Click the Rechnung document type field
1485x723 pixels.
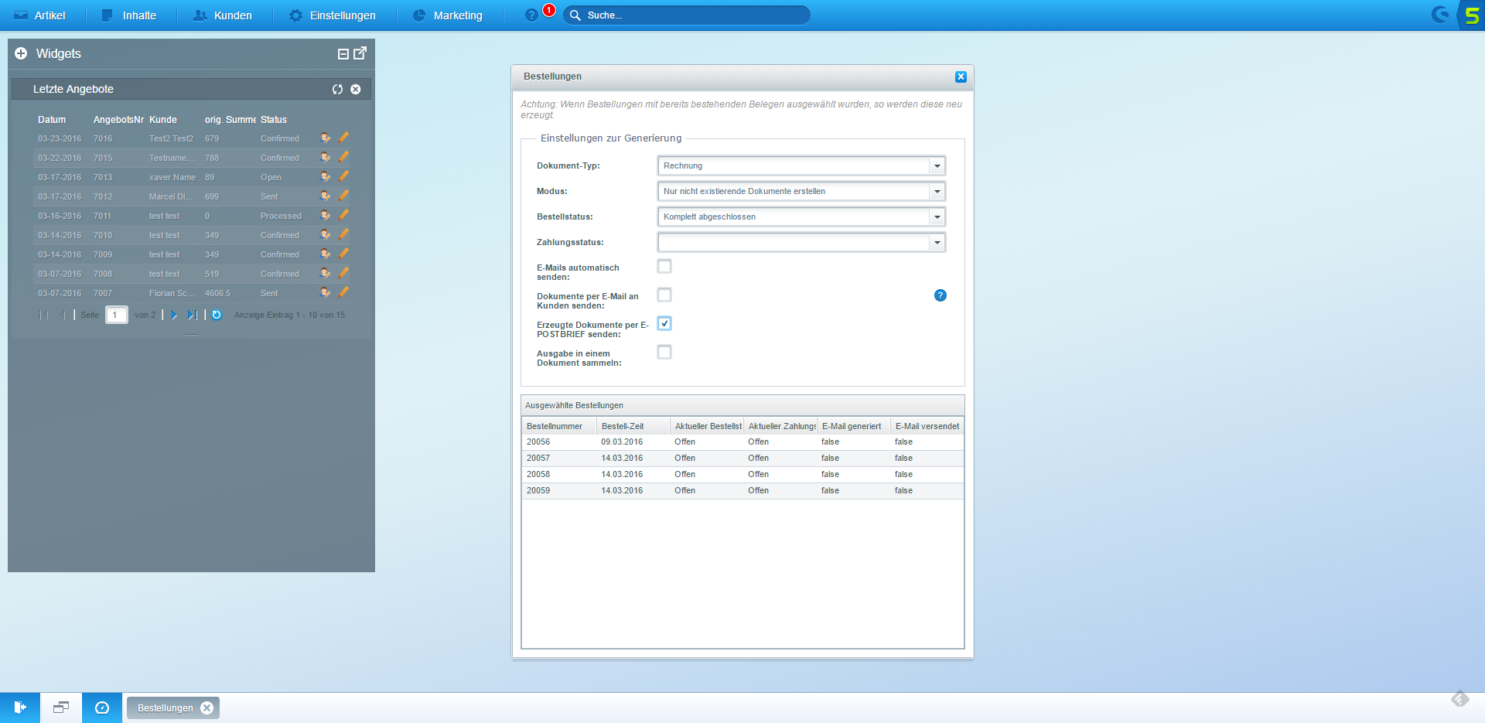[794, 165]
